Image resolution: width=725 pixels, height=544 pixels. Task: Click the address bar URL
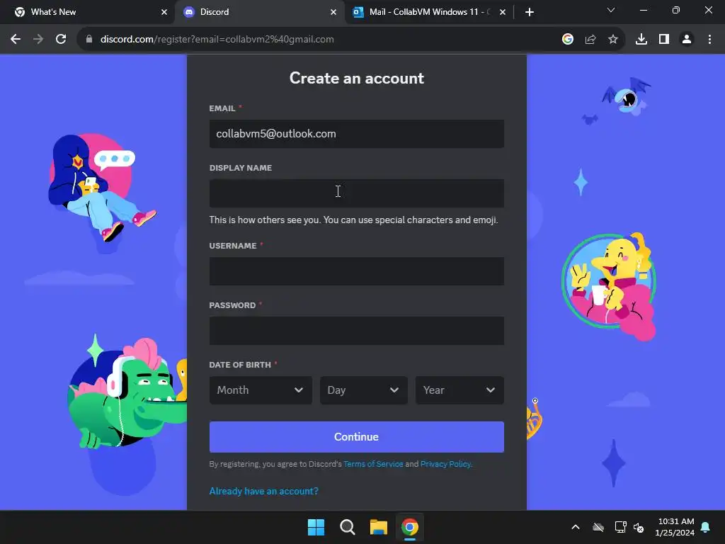217,40
